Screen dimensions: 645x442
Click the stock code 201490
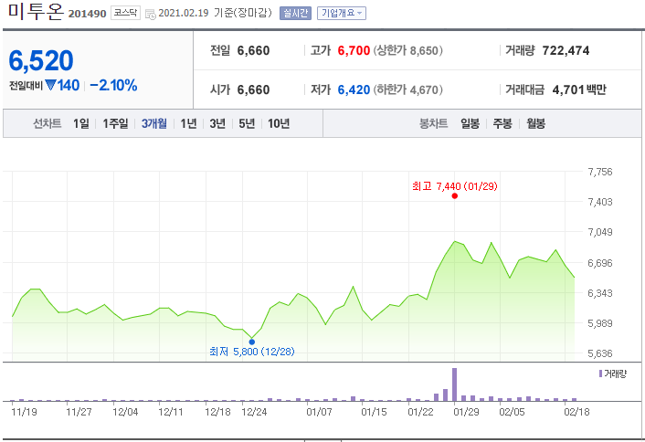[x=87, y=14]
